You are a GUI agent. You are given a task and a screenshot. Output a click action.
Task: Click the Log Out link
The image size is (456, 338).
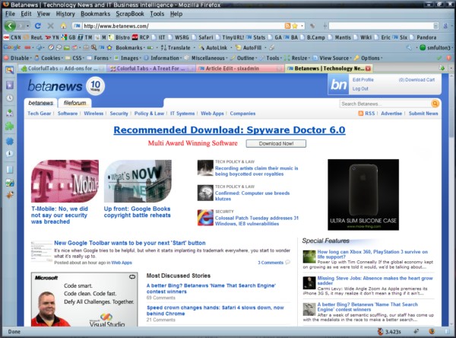tap(360, 88)
